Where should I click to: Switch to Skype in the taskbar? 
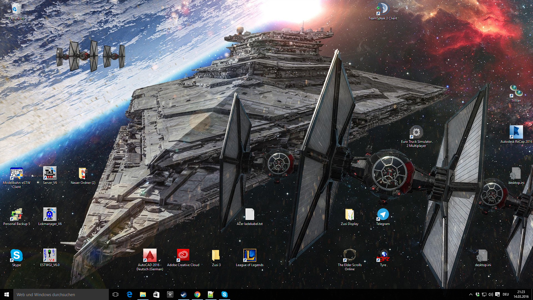pos(224,294)
